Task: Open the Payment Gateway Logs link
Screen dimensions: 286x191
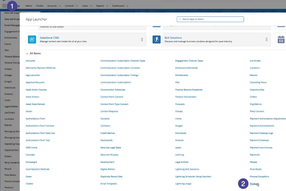Action: click(x=261, y=133)
